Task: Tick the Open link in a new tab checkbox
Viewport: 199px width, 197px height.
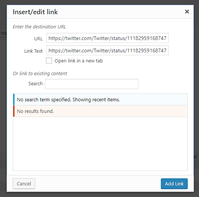Action: (49, 61)
